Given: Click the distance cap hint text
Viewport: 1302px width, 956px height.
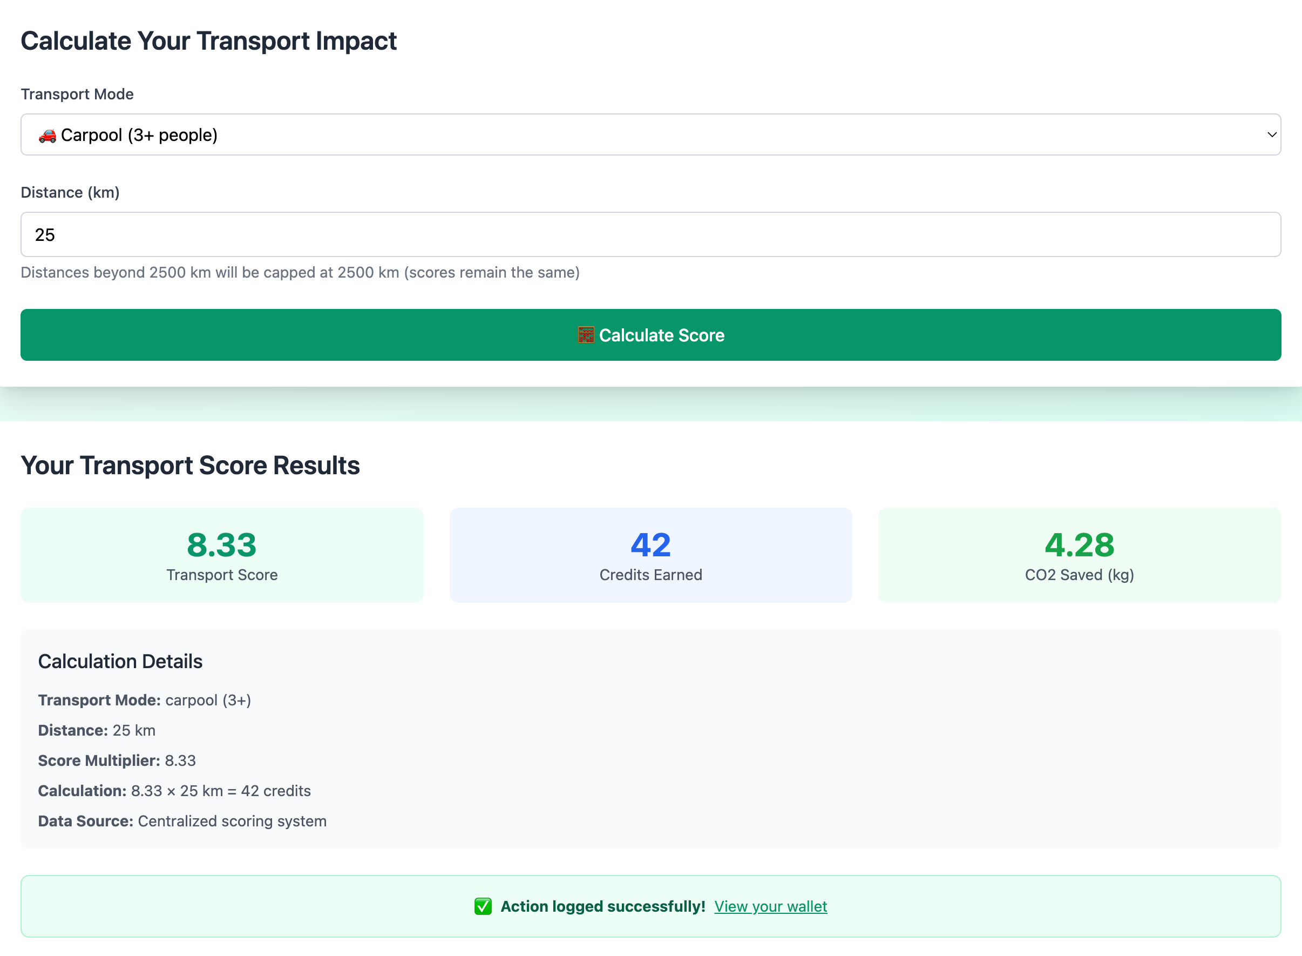Looking at the screenshot, I should [300, 273].
